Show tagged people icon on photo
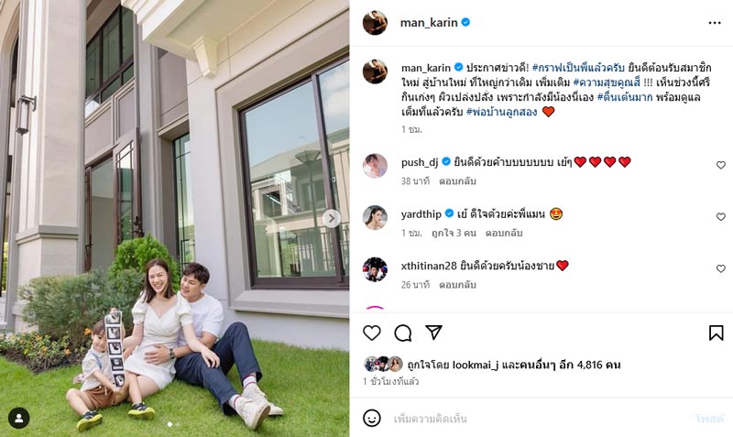This screenshot has height=437, width=733. [18, 418]
